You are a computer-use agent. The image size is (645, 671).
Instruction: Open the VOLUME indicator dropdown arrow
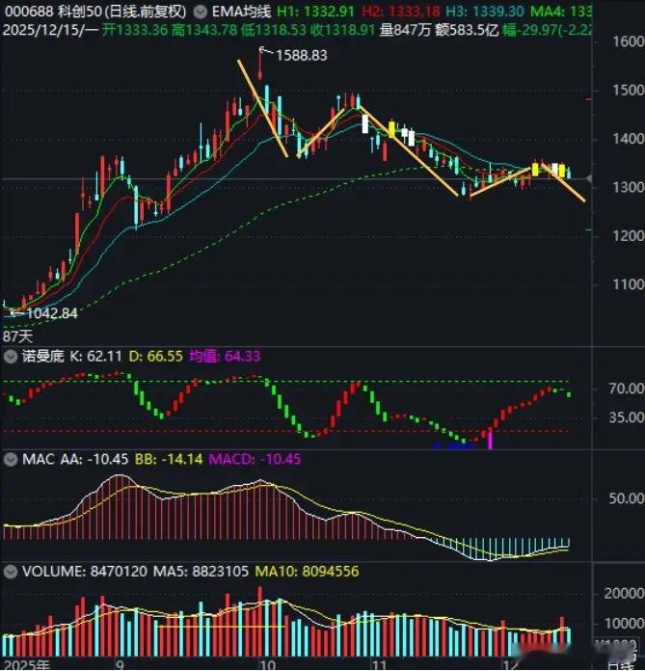[x=11, y=572]
